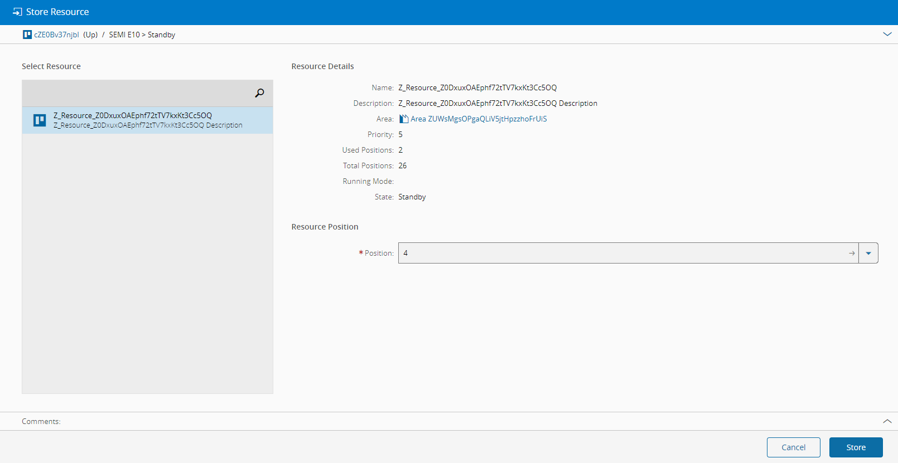Toggle the Comments section chevron
Image resolution: width=898 pixels, height=463 pixels.
pyautogui.click(x=887, y=421)
